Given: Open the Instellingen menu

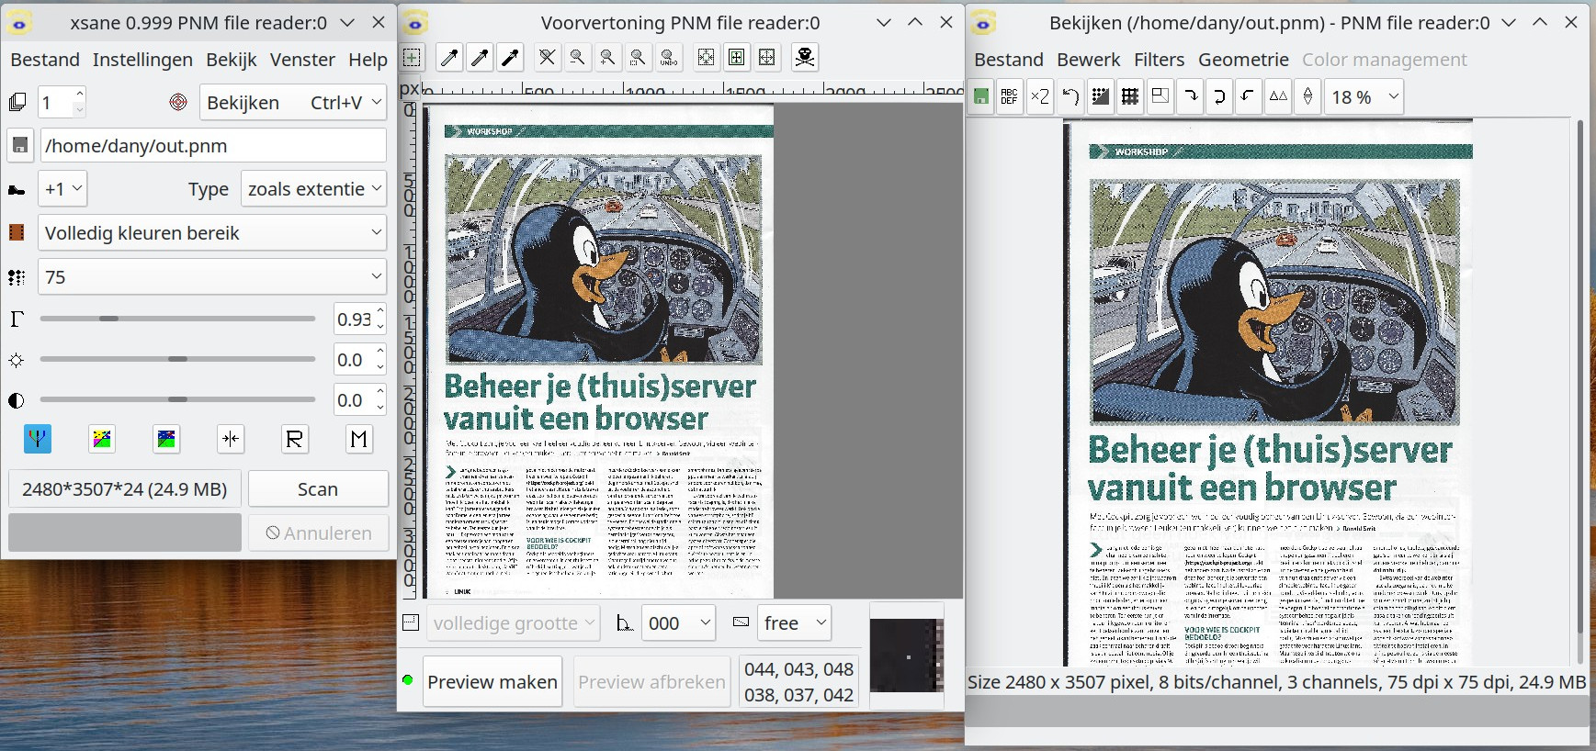Looking at the screenshot, I should pyautogui.click(x=142, y=60).
